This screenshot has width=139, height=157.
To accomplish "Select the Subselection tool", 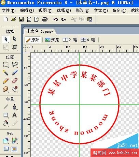I will point(14,39).
